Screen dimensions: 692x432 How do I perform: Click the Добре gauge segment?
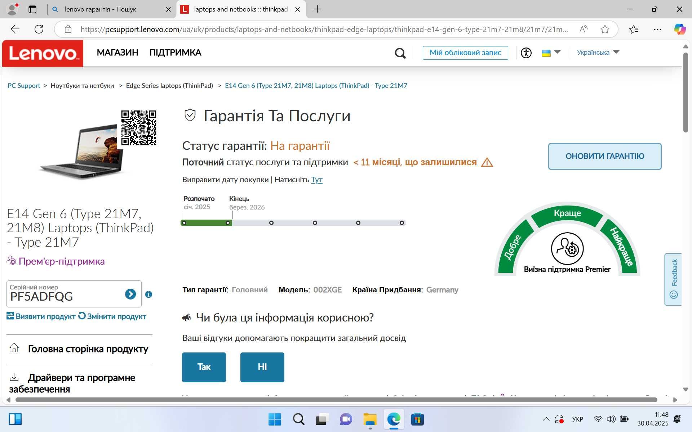click(513, 248)
